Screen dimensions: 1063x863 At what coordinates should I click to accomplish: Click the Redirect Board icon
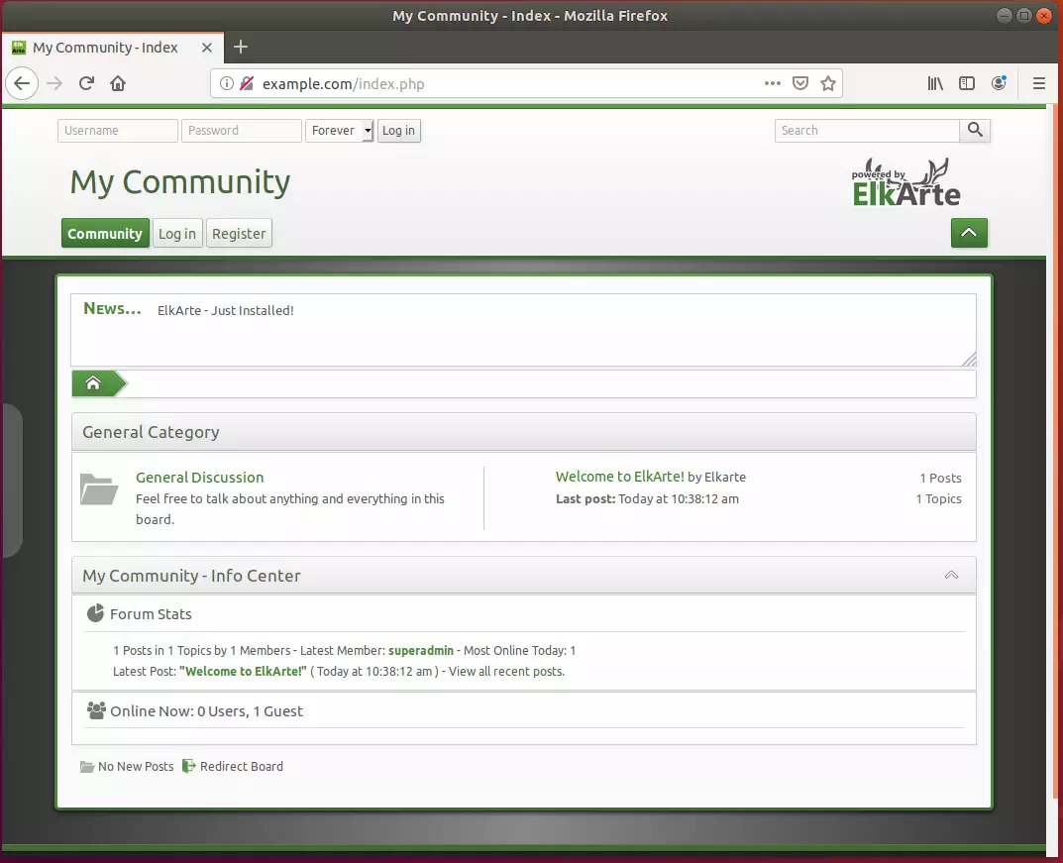pyautogui.click(x=189, y=766)
